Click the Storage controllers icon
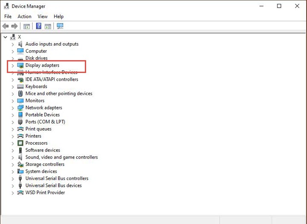Image resolution: width=307 pixels, height=224 pixels. coord(20,164)
